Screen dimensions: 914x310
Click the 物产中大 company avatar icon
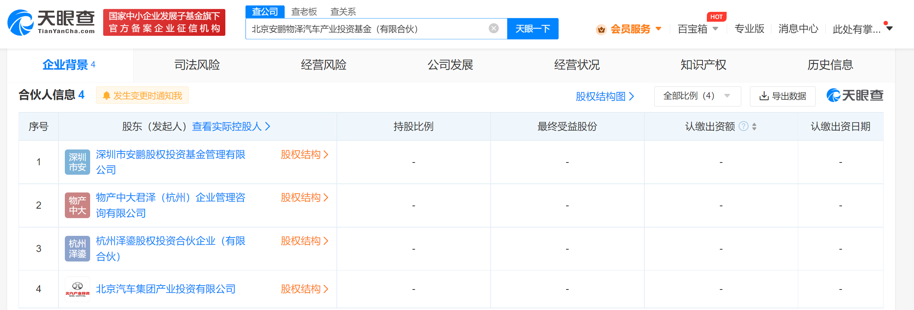[x=77, y=205]
